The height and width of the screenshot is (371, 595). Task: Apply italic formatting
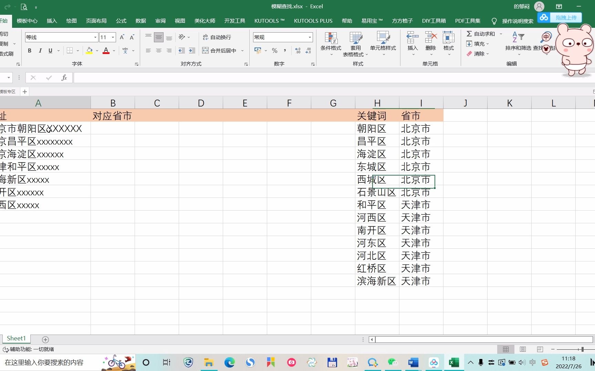coord(40,50)
